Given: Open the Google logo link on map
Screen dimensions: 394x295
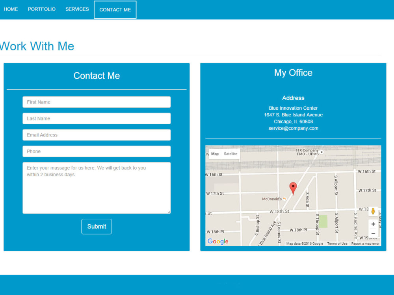Looking at the screenshot, I should (x=218, y=242).
